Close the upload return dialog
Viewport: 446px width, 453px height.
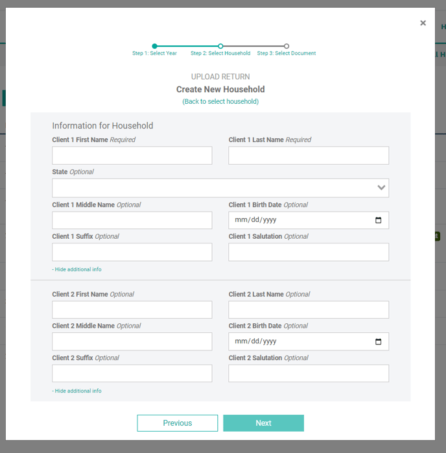[423, 23]
